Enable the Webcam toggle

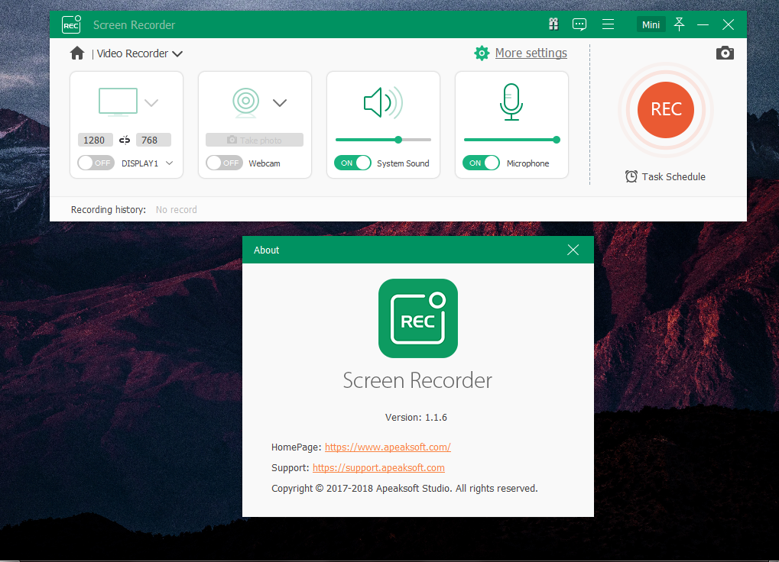tap(224, 163)
